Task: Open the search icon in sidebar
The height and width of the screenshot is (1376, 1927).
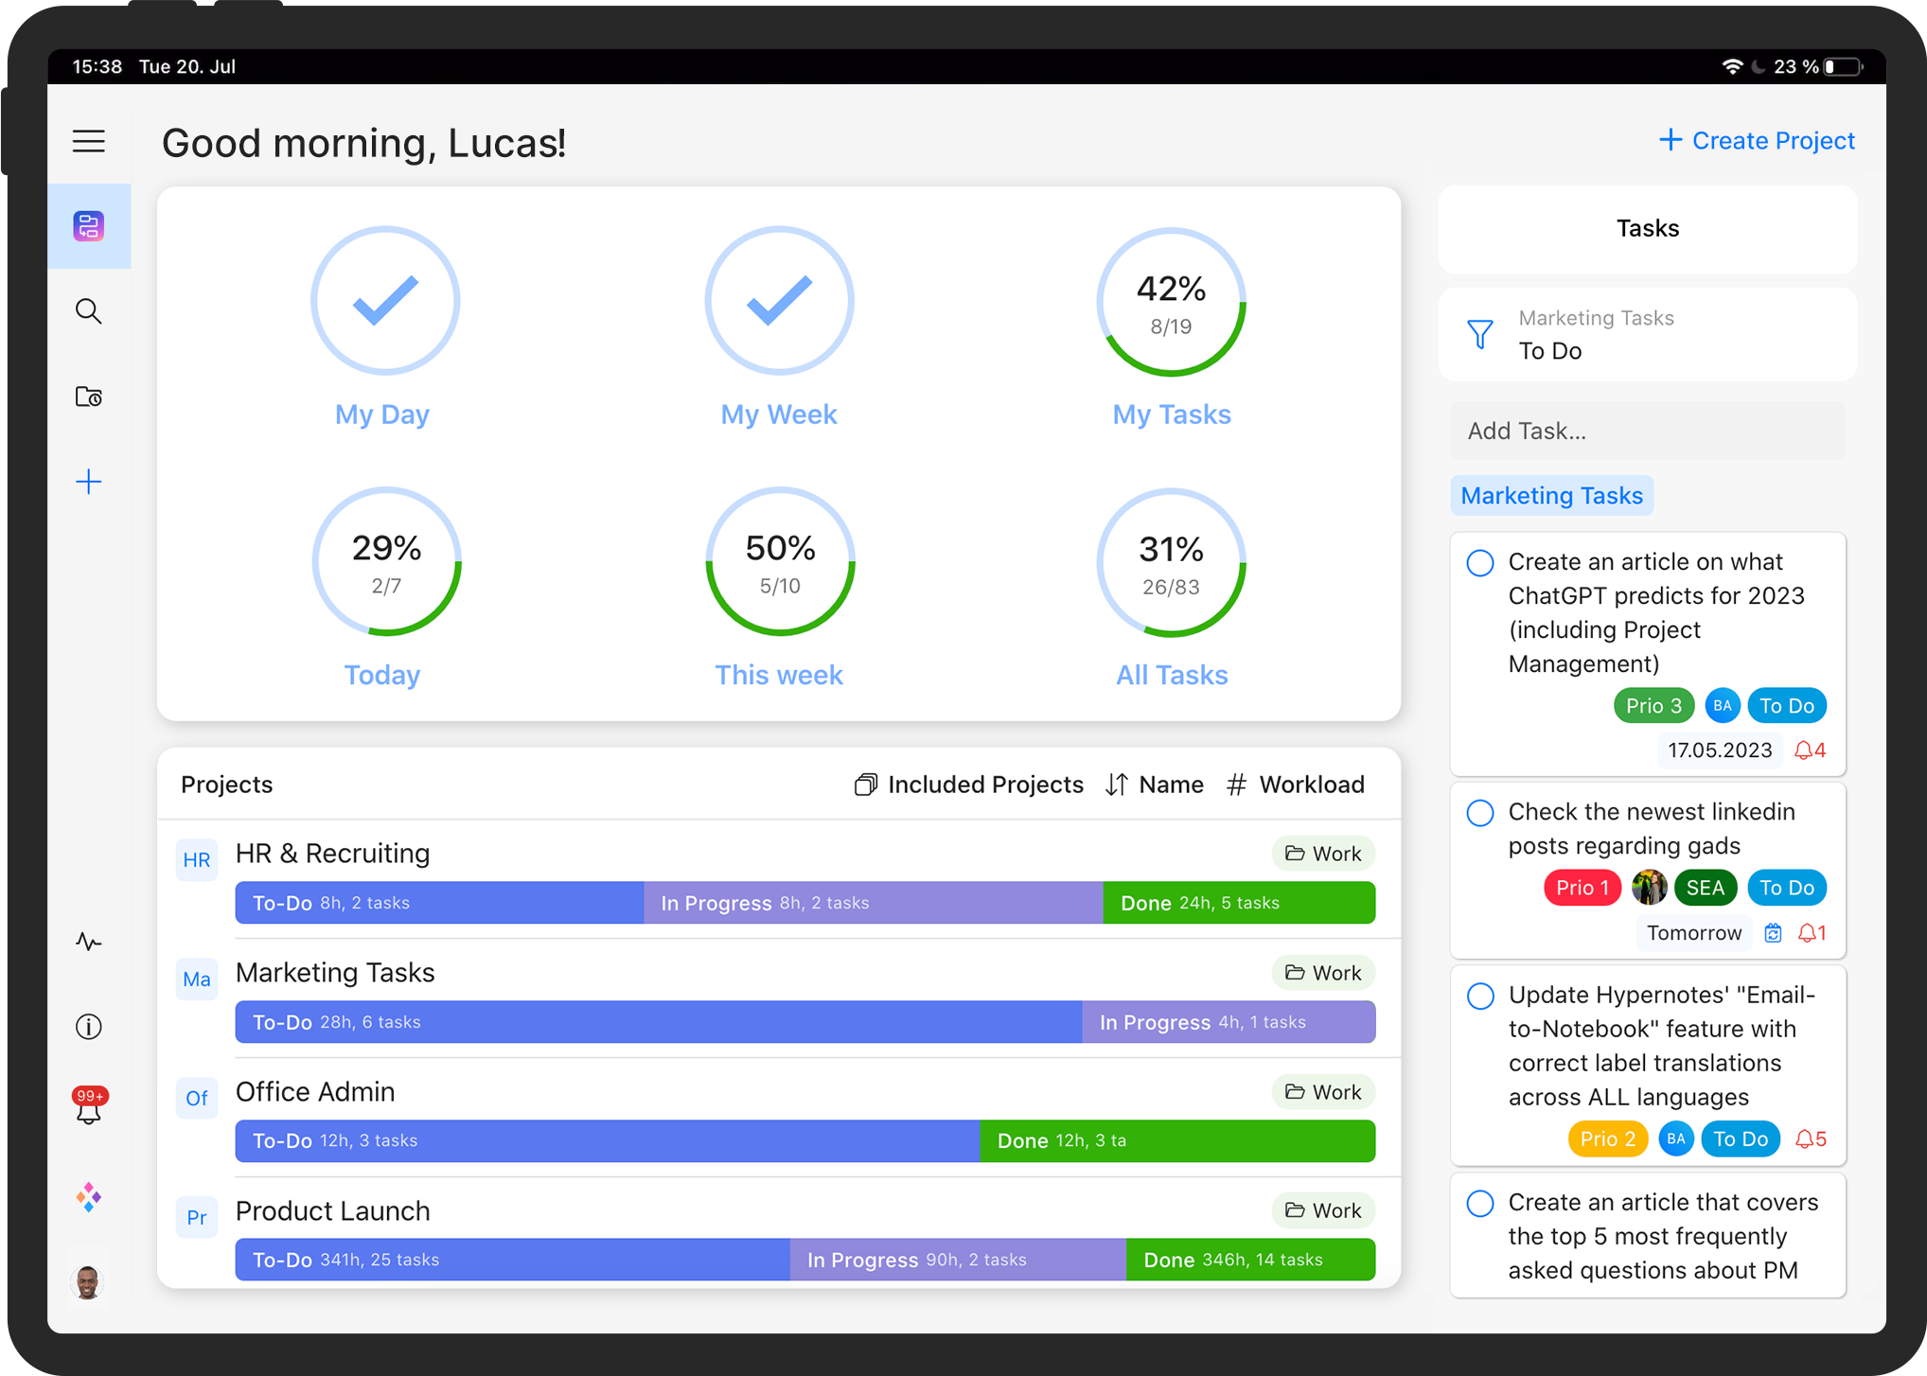Action: coord(89,311)
